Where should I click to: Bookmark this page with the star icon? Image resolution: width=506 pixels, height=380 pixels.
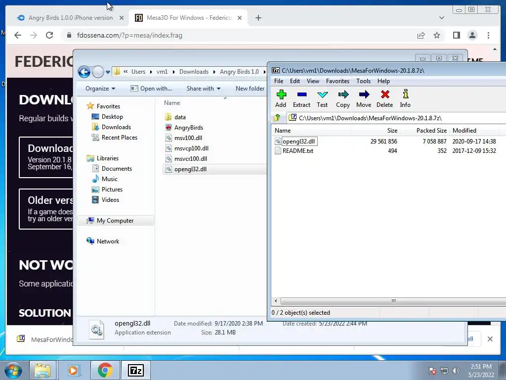tap(437, 35)
